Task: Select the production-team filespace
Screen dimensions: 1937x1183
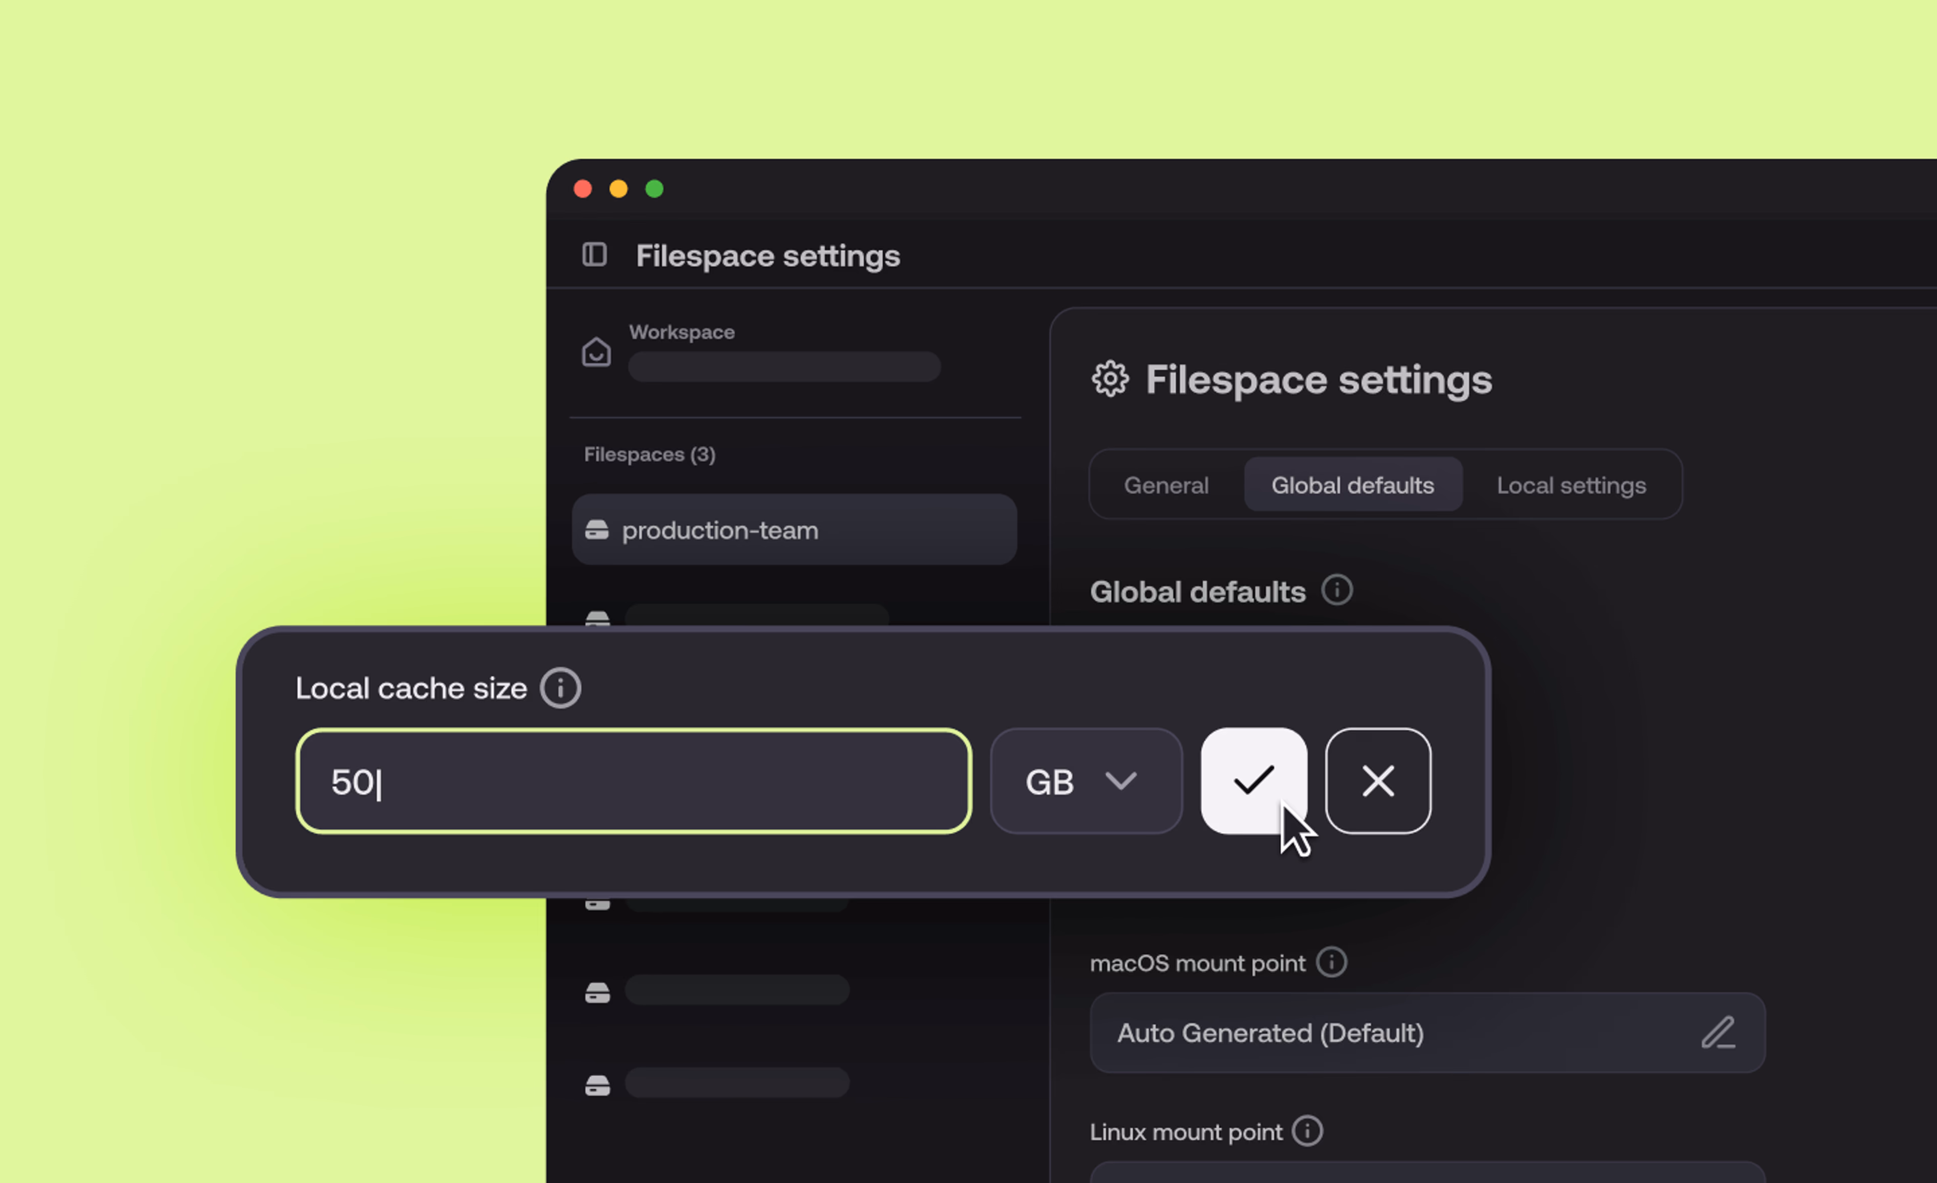Action: click(794, 529)
